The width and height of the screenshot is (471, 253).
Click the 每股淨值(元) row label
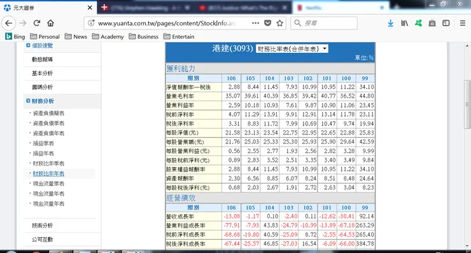point(182,133)
